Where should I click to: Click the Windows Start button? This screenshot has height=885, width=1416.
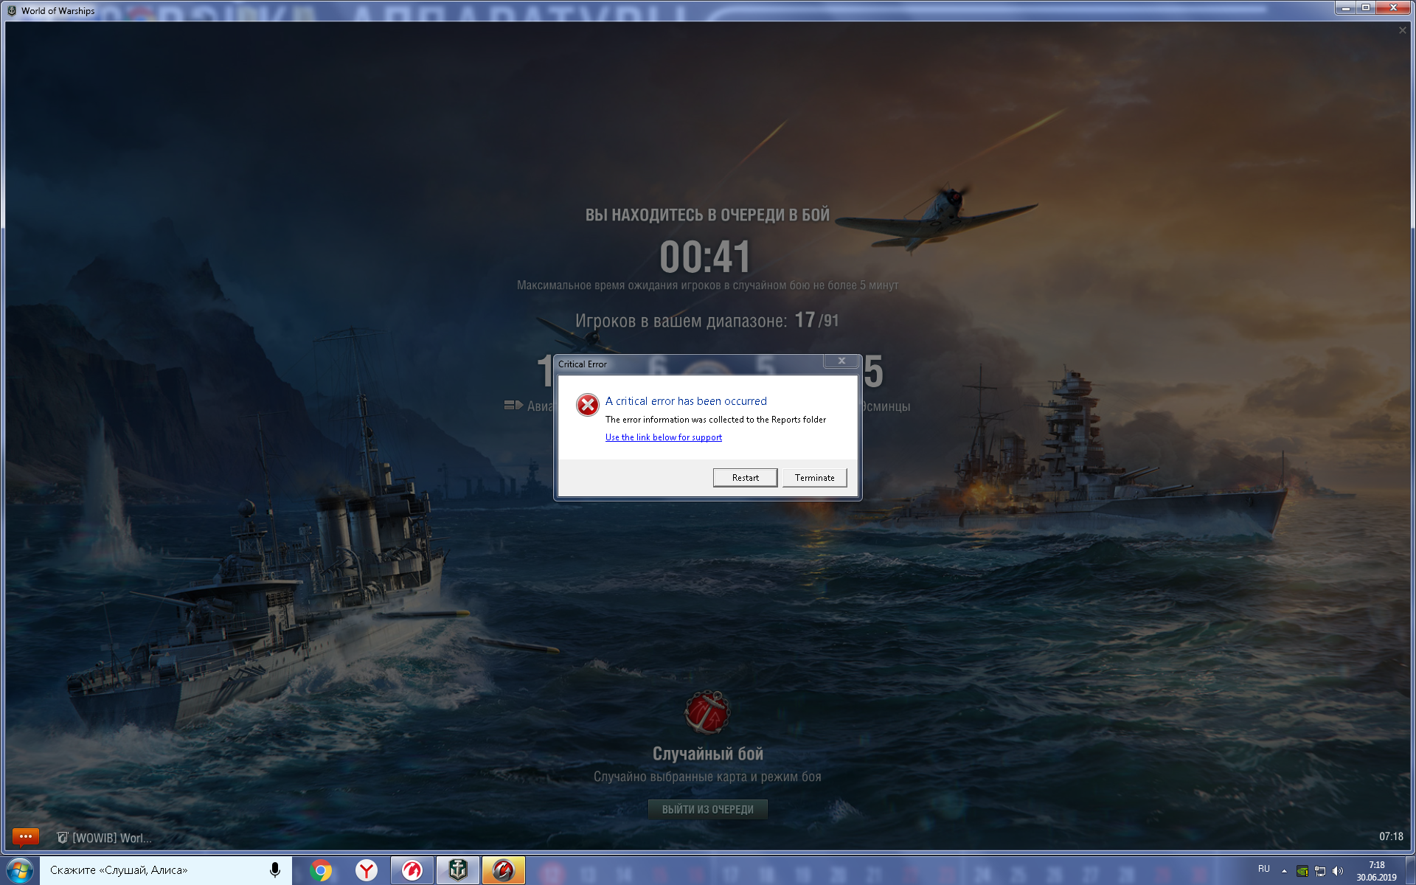(20, 870)
